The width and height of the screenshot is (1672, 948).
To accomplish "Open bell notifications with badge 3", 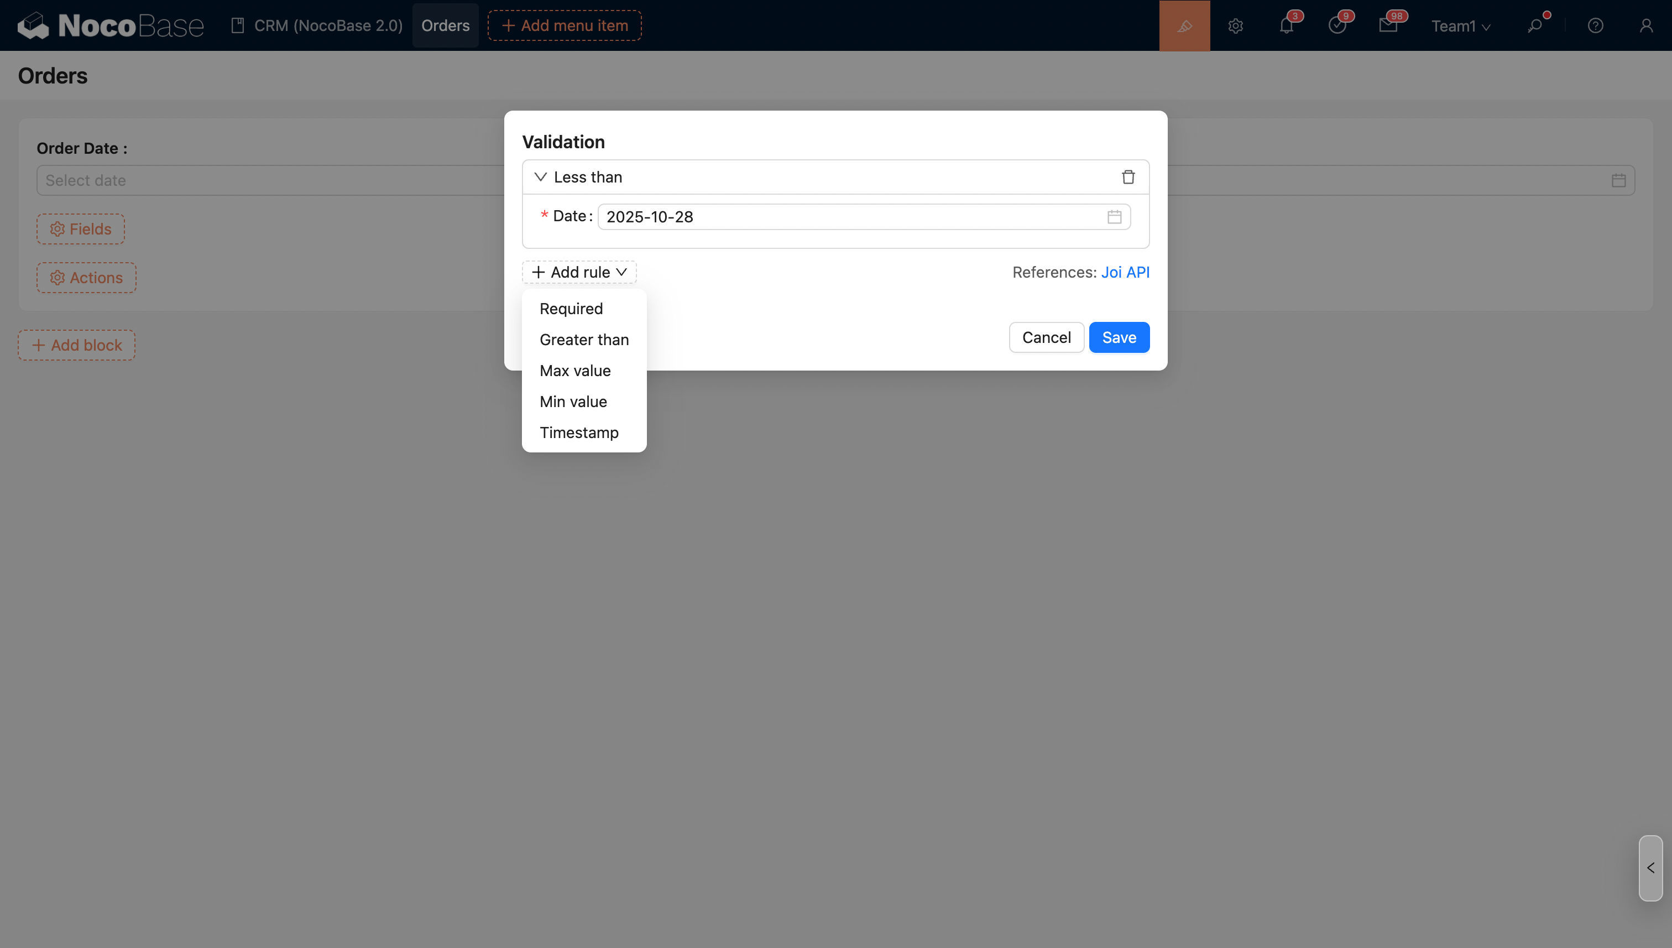I will click(1286, 26).
